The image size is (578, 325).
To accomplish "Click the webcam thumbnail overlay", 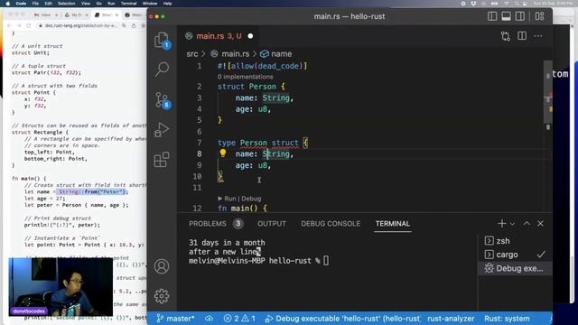I will 61,287.
